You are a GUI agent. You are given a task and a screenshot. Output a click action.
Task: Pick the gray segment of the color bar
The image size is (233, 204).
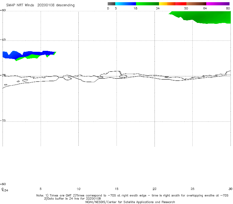click(x=111, y=4)
